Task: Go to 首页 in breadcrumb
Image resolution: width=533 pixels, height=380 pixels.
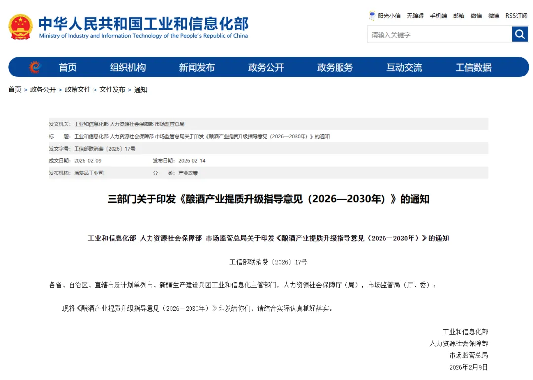Action: [x=15, y=89]
